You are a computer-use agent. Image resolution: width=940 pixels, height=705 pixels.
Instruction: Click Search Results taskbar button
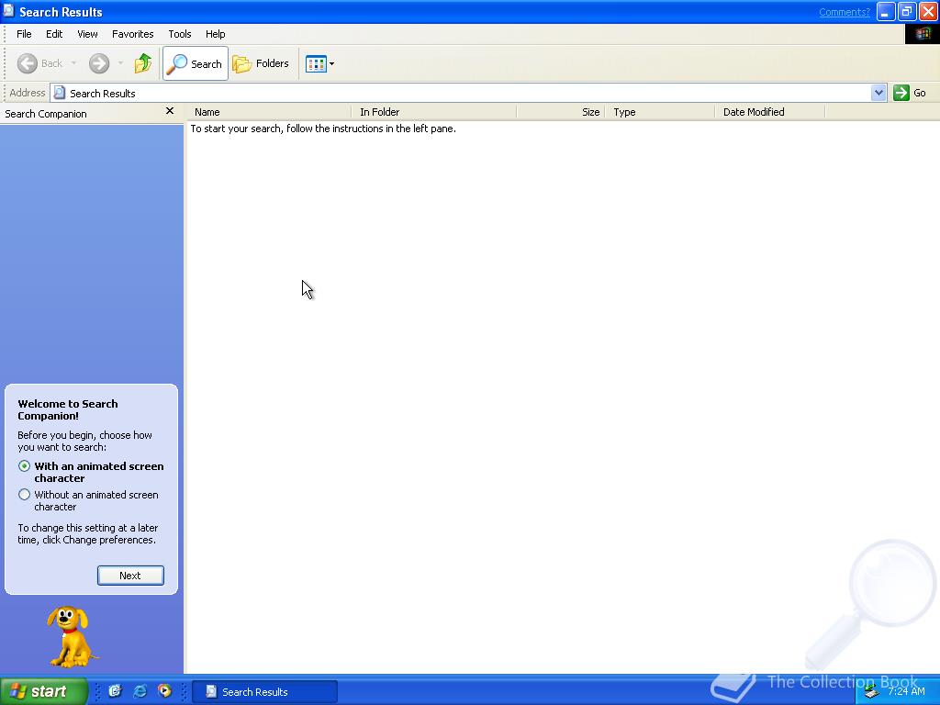265,692
